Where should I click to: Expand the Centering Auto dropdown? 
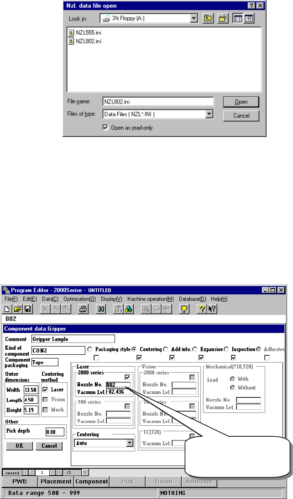130,443
